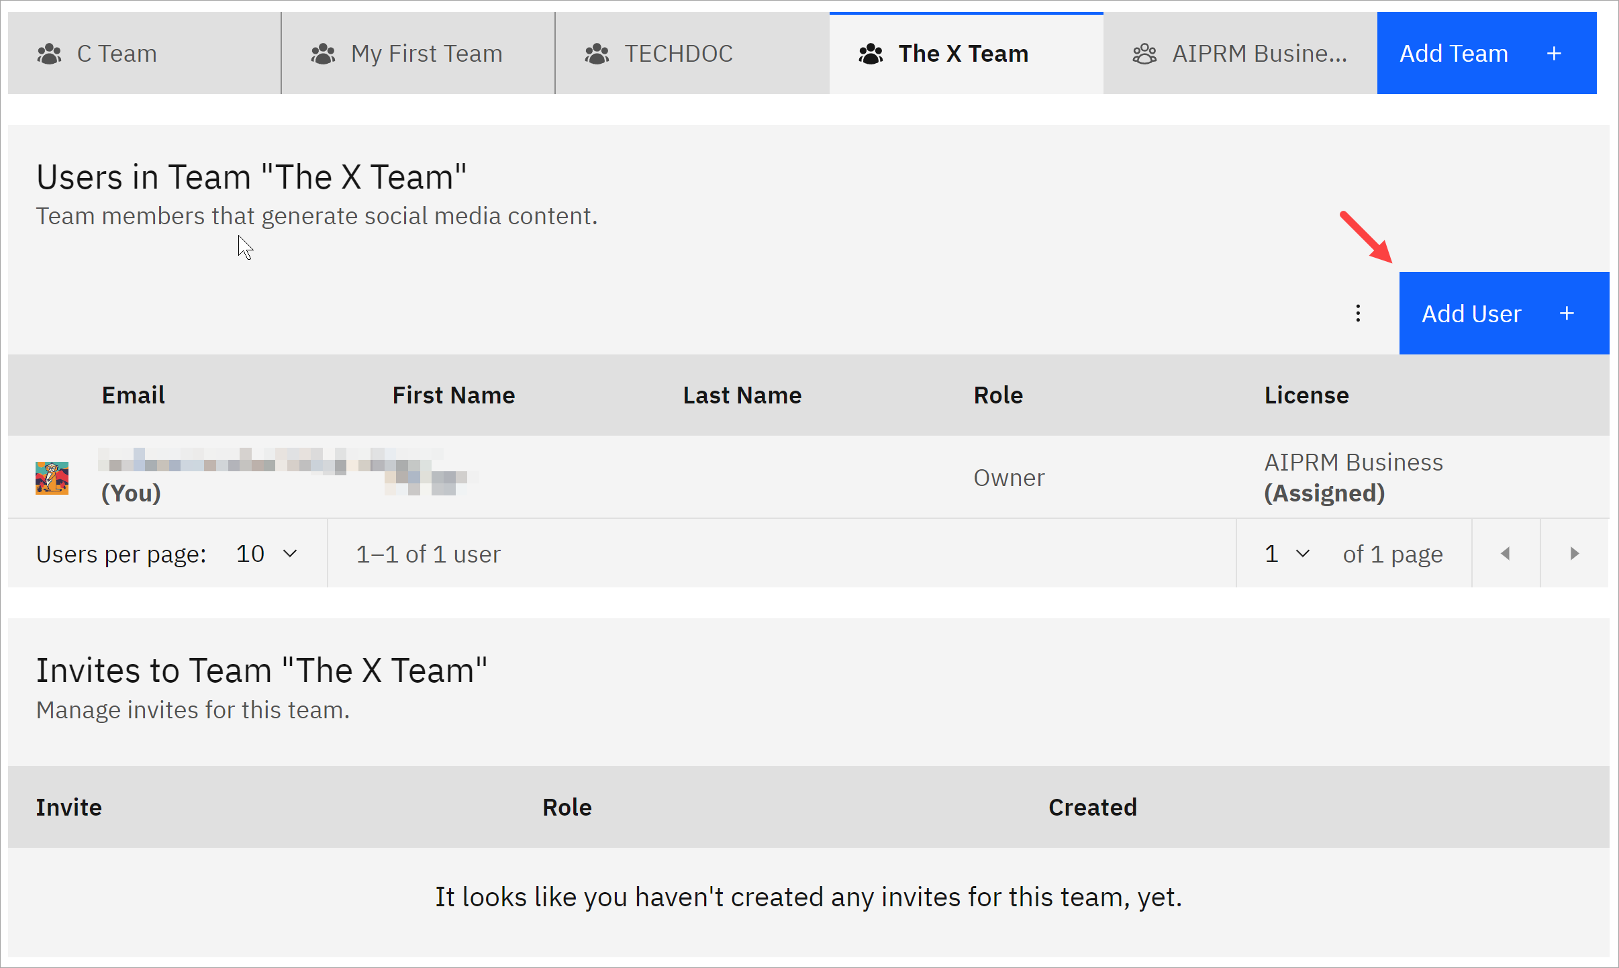This screenshot has width=1619, height=968.
Task: Click the multi-user icon on the AIPRM Business tab
Action: click(1144, 53)
